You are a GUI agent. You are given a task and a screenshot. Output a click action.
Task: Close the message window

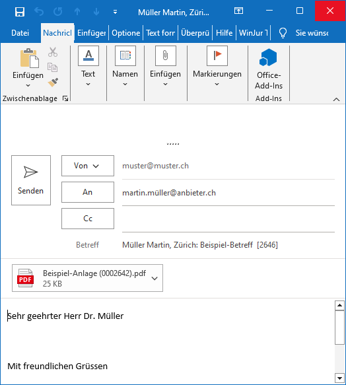[x=330, y=11]
